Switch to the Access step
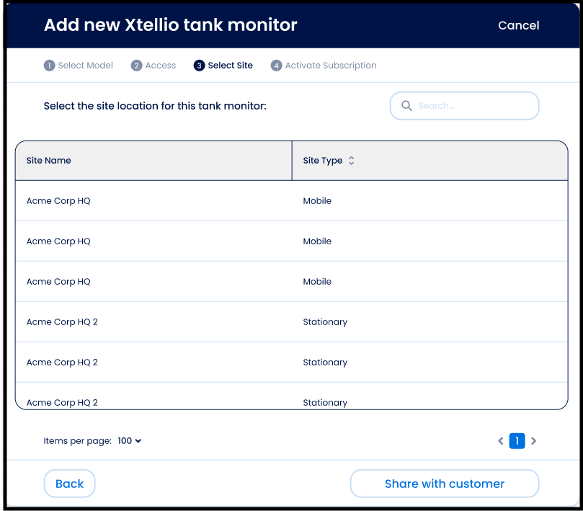Screen dimensions: 583x511 (160, 66)
